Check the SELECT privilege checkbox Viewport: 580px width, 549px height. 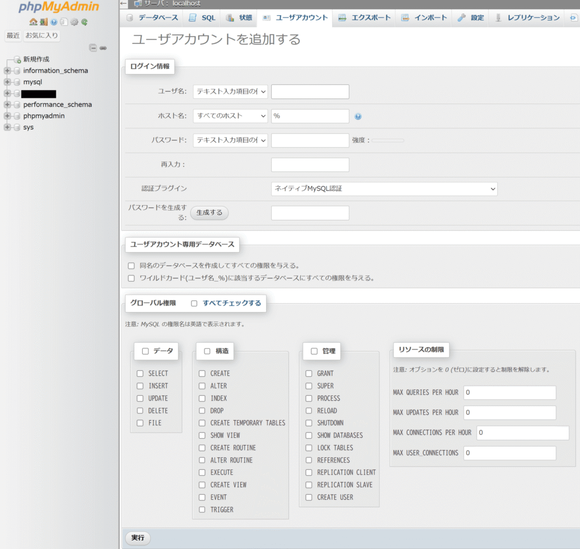140,374
